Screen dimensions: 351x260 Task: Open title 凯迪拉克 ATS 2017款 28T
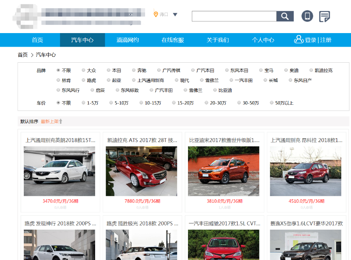142,140
